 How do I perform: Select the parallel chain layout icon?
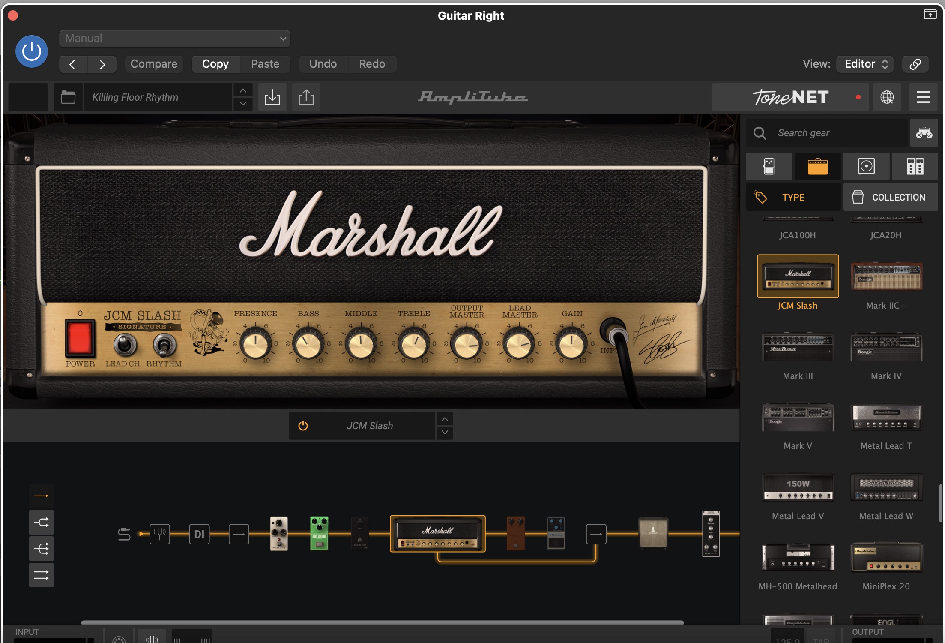tap(42, 575)
